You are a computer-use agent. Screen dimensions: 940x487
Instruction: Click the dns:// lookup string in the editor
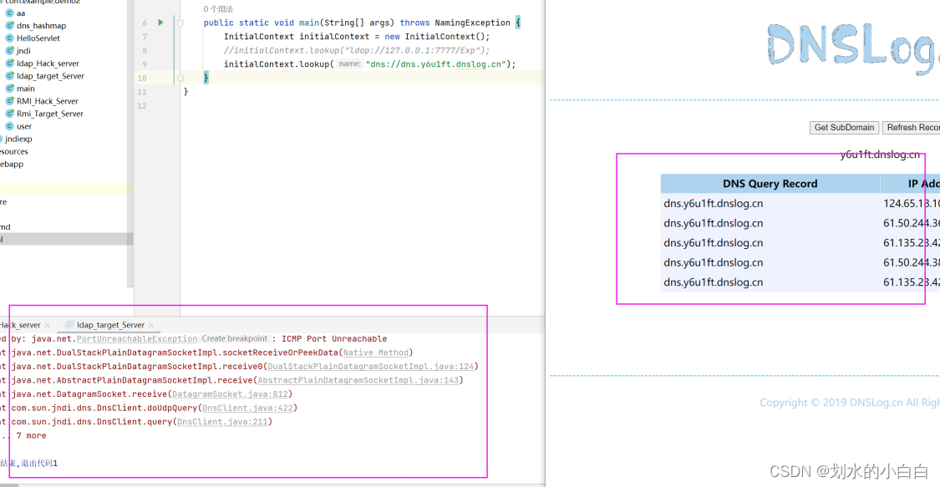[x=436, y=64]
